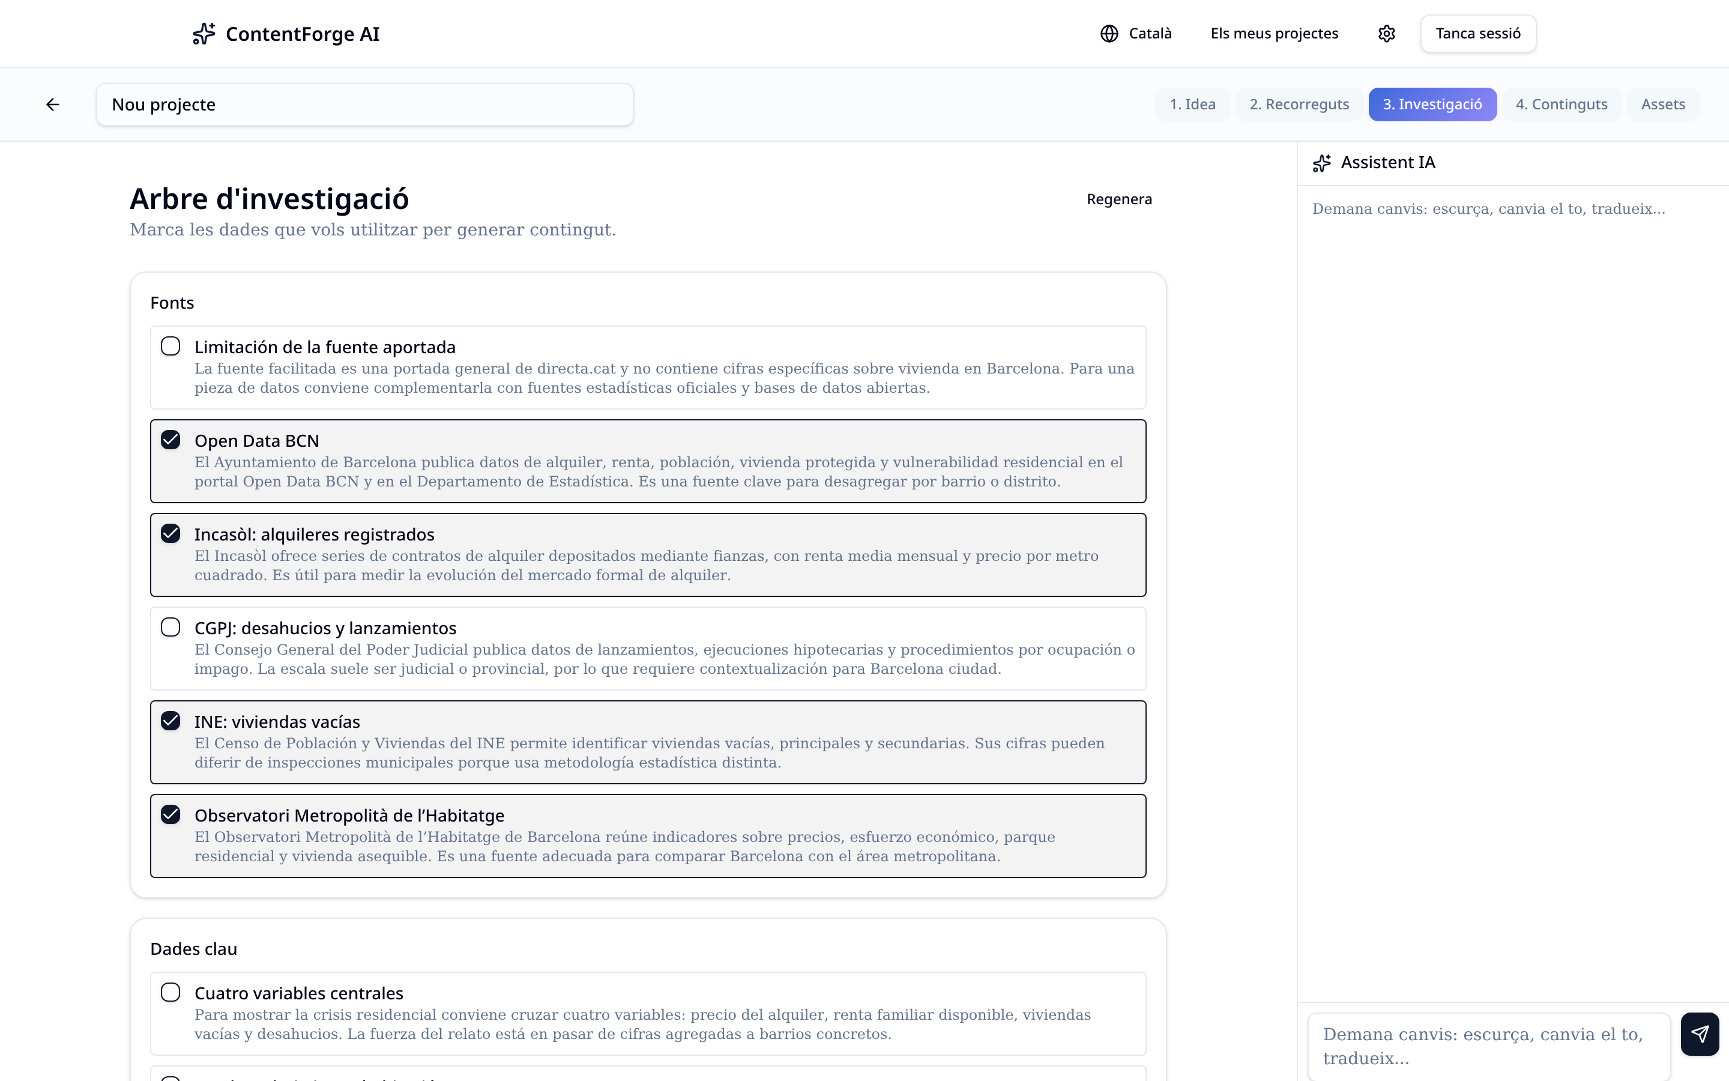Click the globe language icon
Viewport: 1729px width, 1081px height.
pos(1109,34)
